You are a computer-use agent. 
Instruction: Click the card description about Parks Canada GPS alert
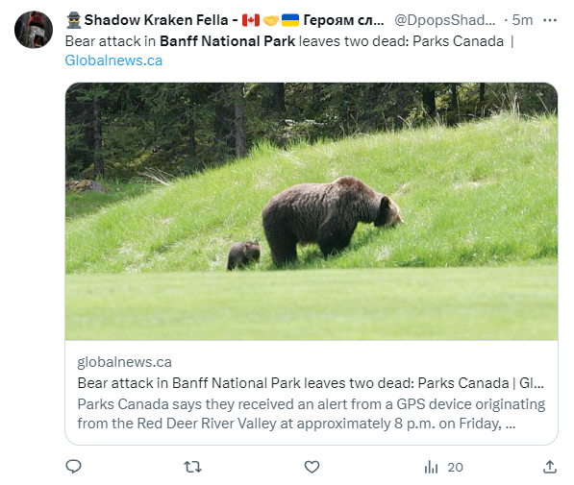(x=312, y=414)
